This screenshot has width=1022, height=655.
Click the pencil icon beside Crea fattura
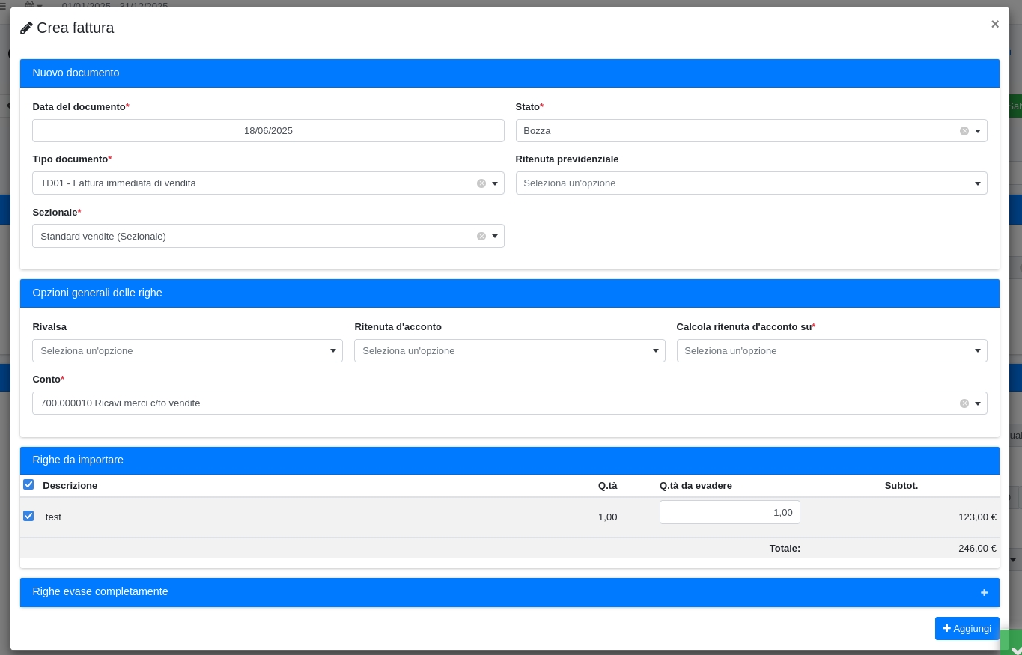(x=26, y=28)
